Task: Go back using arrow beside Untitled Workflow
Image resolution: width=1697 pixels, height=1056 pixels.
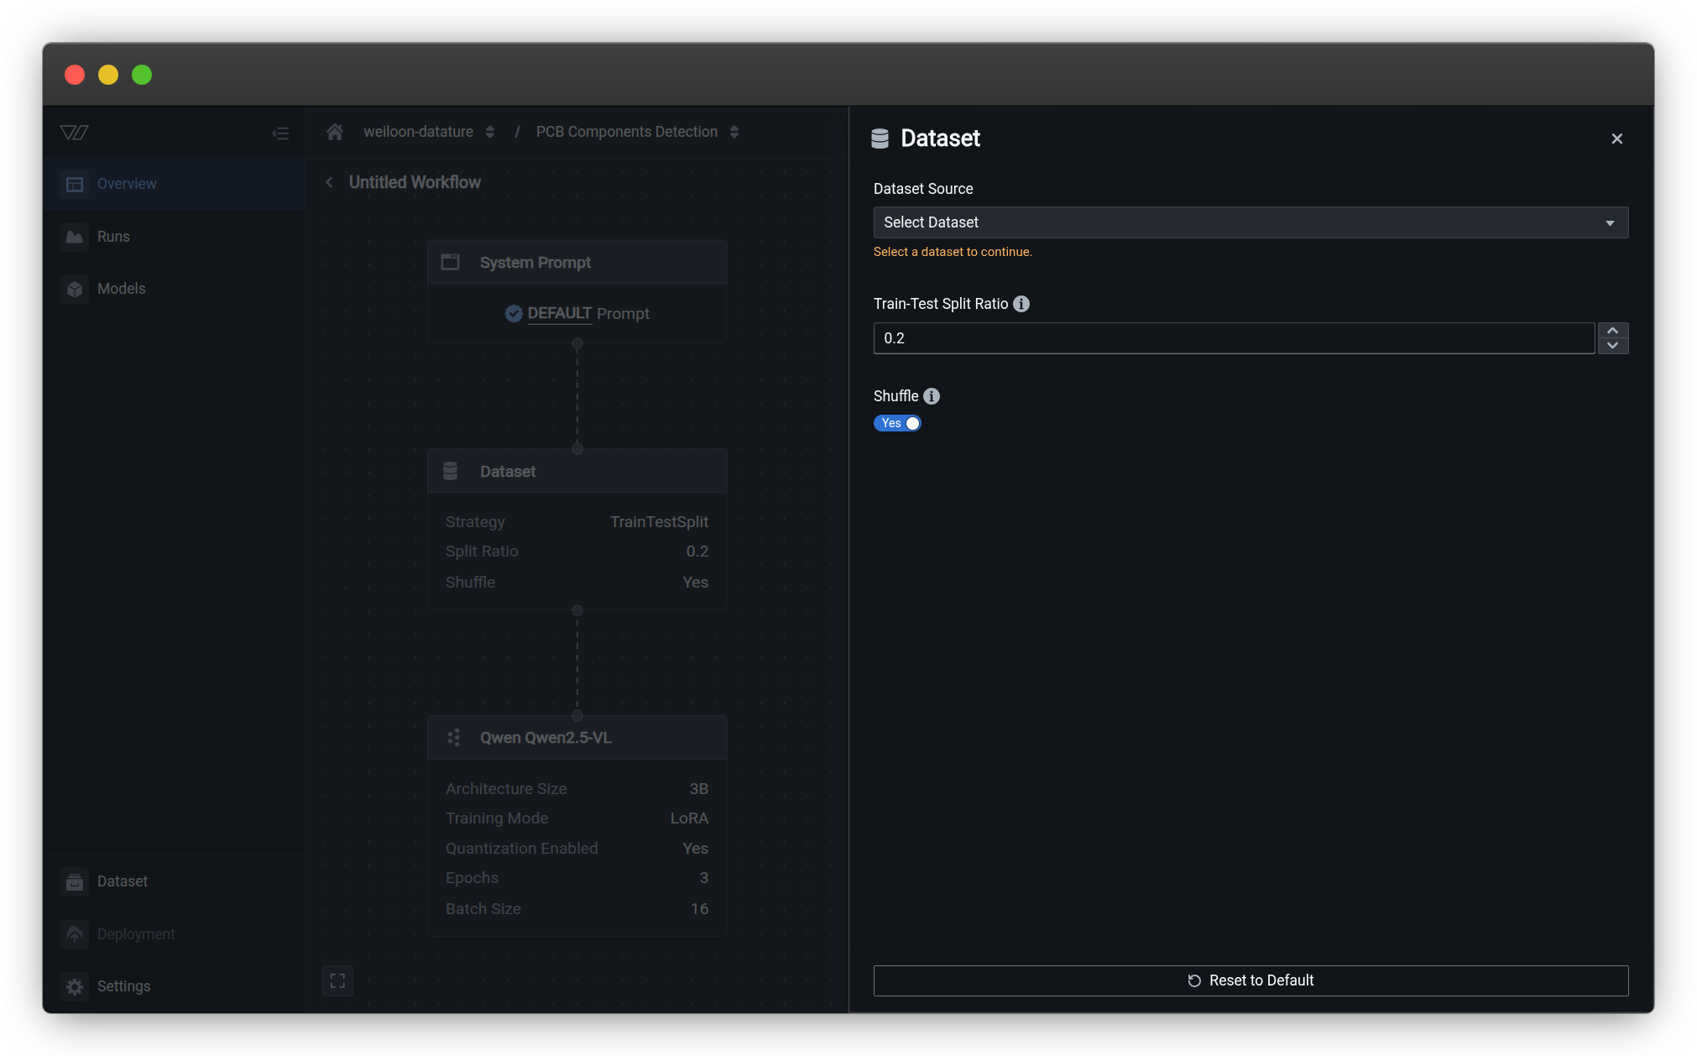Action: point(329,182)
